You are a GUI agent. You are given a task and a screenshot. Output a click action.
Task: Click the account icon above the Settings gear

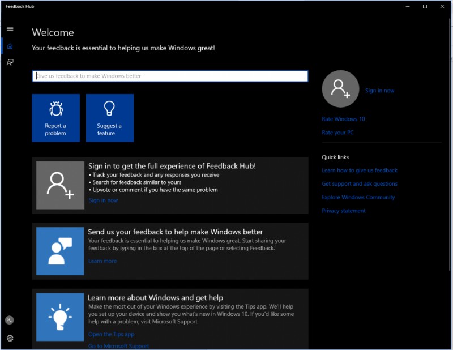(x=9, y=321)
